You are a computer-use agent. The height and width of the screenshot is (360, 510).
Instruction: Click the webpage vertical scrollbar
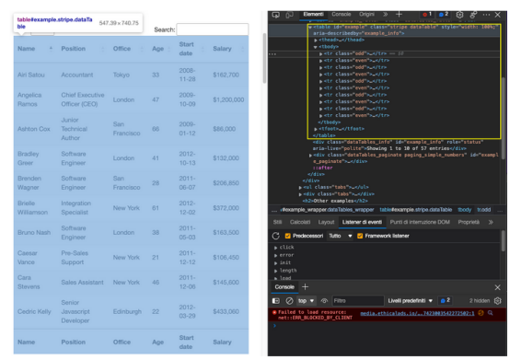click(264, 58)
